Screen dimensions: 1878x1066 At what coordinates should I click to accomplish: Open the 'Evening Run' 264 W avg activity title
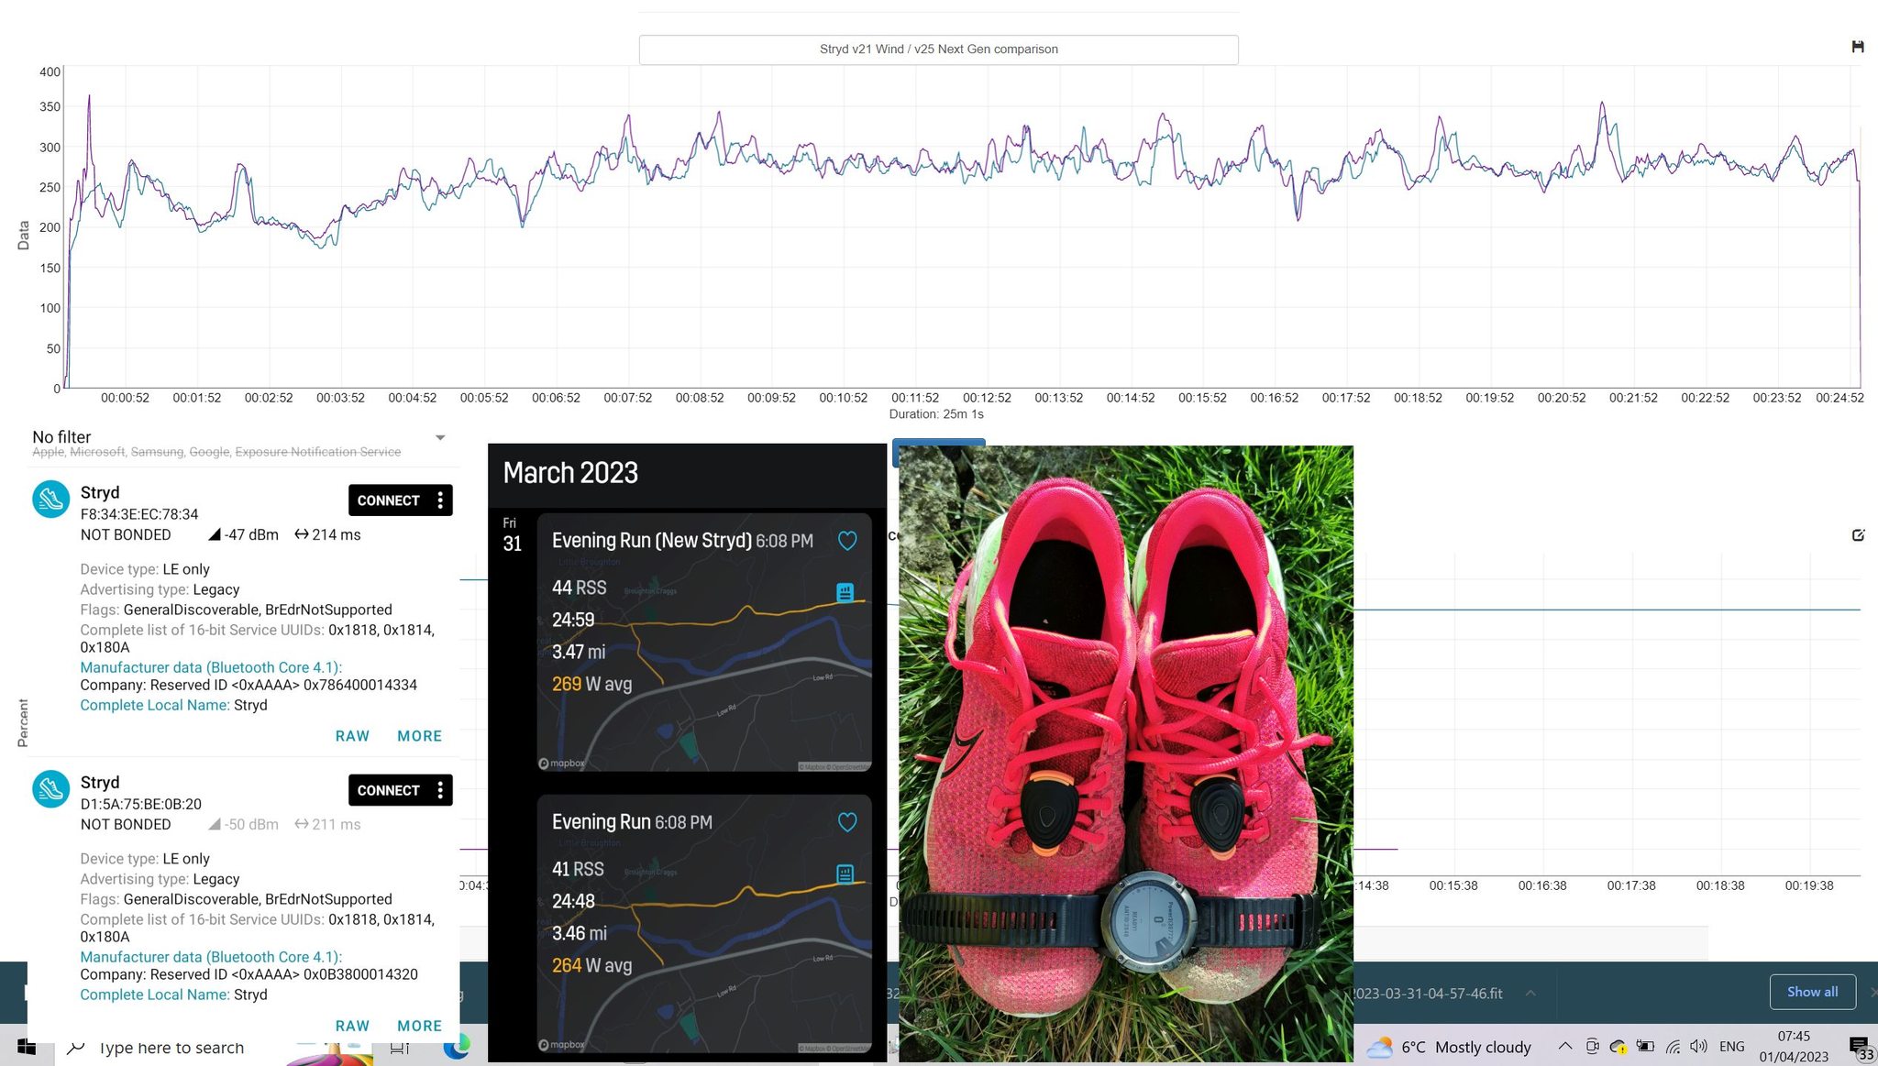[602, 822]
